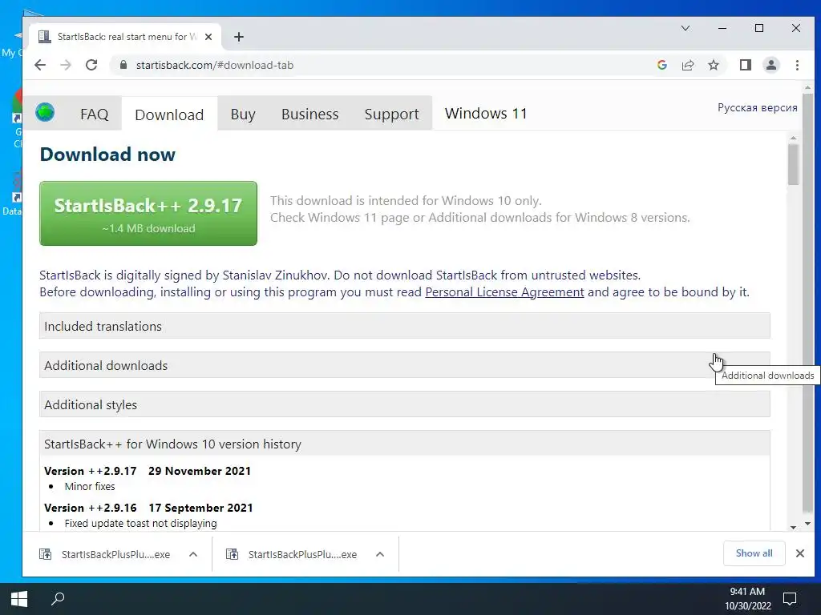This screenshot has height=615, width=821.
Task: Click the second downloaded exe file icon
Action: tap(232, 554)
